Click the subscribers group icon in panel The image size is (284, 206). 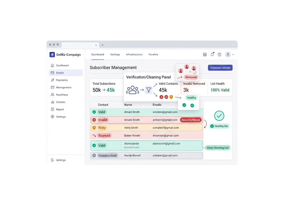click(133, 90)
